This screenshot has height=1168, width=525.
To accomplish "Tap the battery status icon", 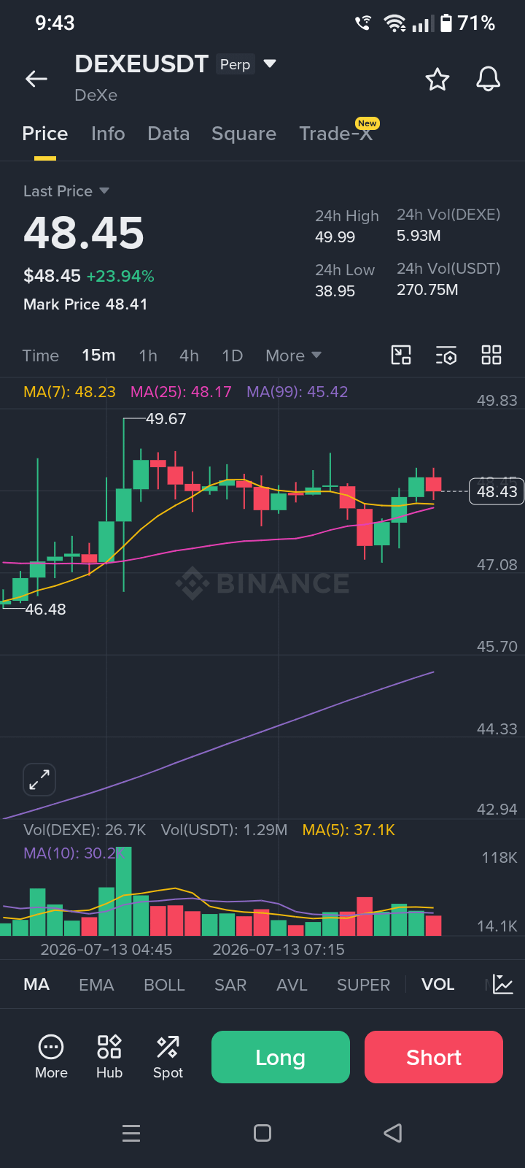I will point(446,23).
